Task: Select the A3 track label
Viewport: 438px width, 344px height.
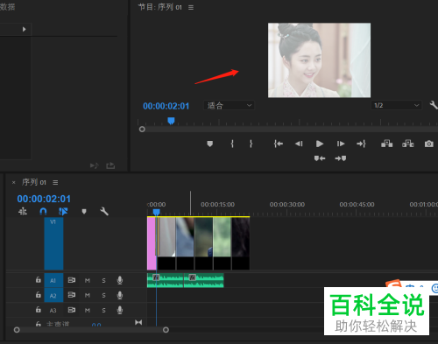Action: tap(53, 310)
